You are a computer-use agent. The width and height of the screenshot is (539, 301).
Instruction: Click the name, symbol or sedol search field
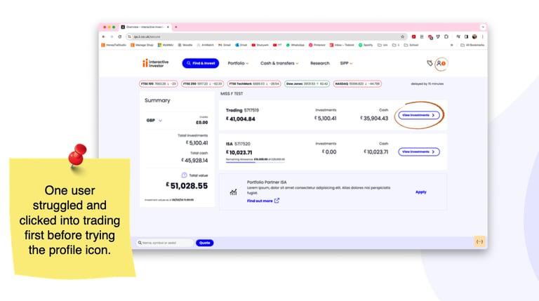(x=165, y=243)
